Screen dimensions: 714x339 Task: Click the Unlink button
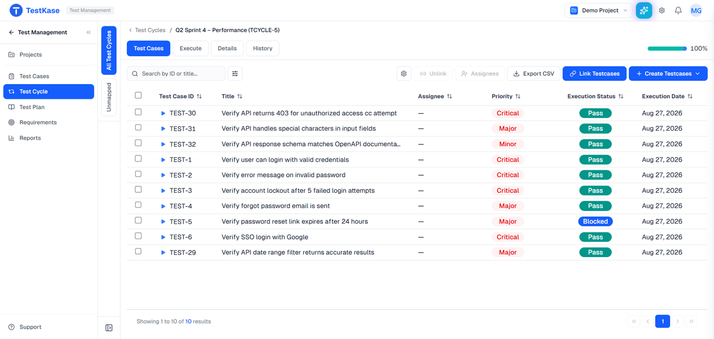coord(433,74)
